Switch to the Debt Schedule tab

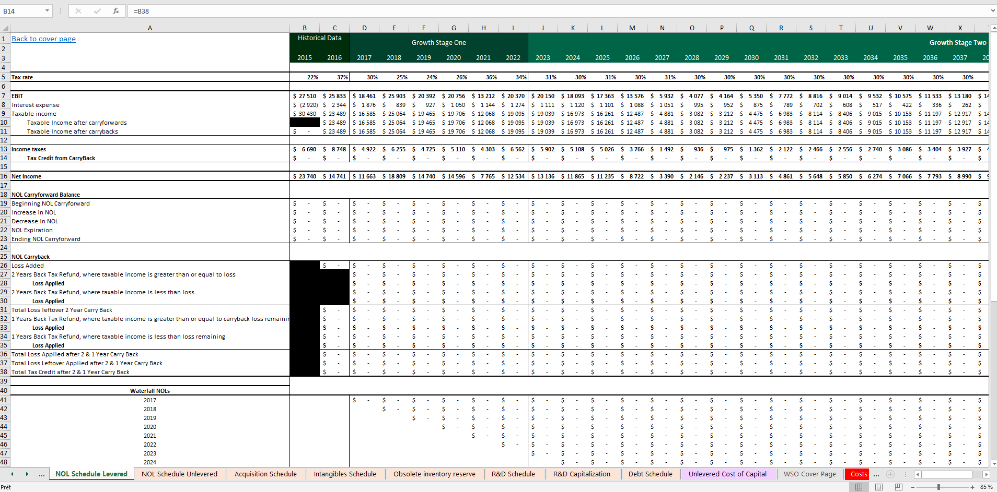click(651, 474)
